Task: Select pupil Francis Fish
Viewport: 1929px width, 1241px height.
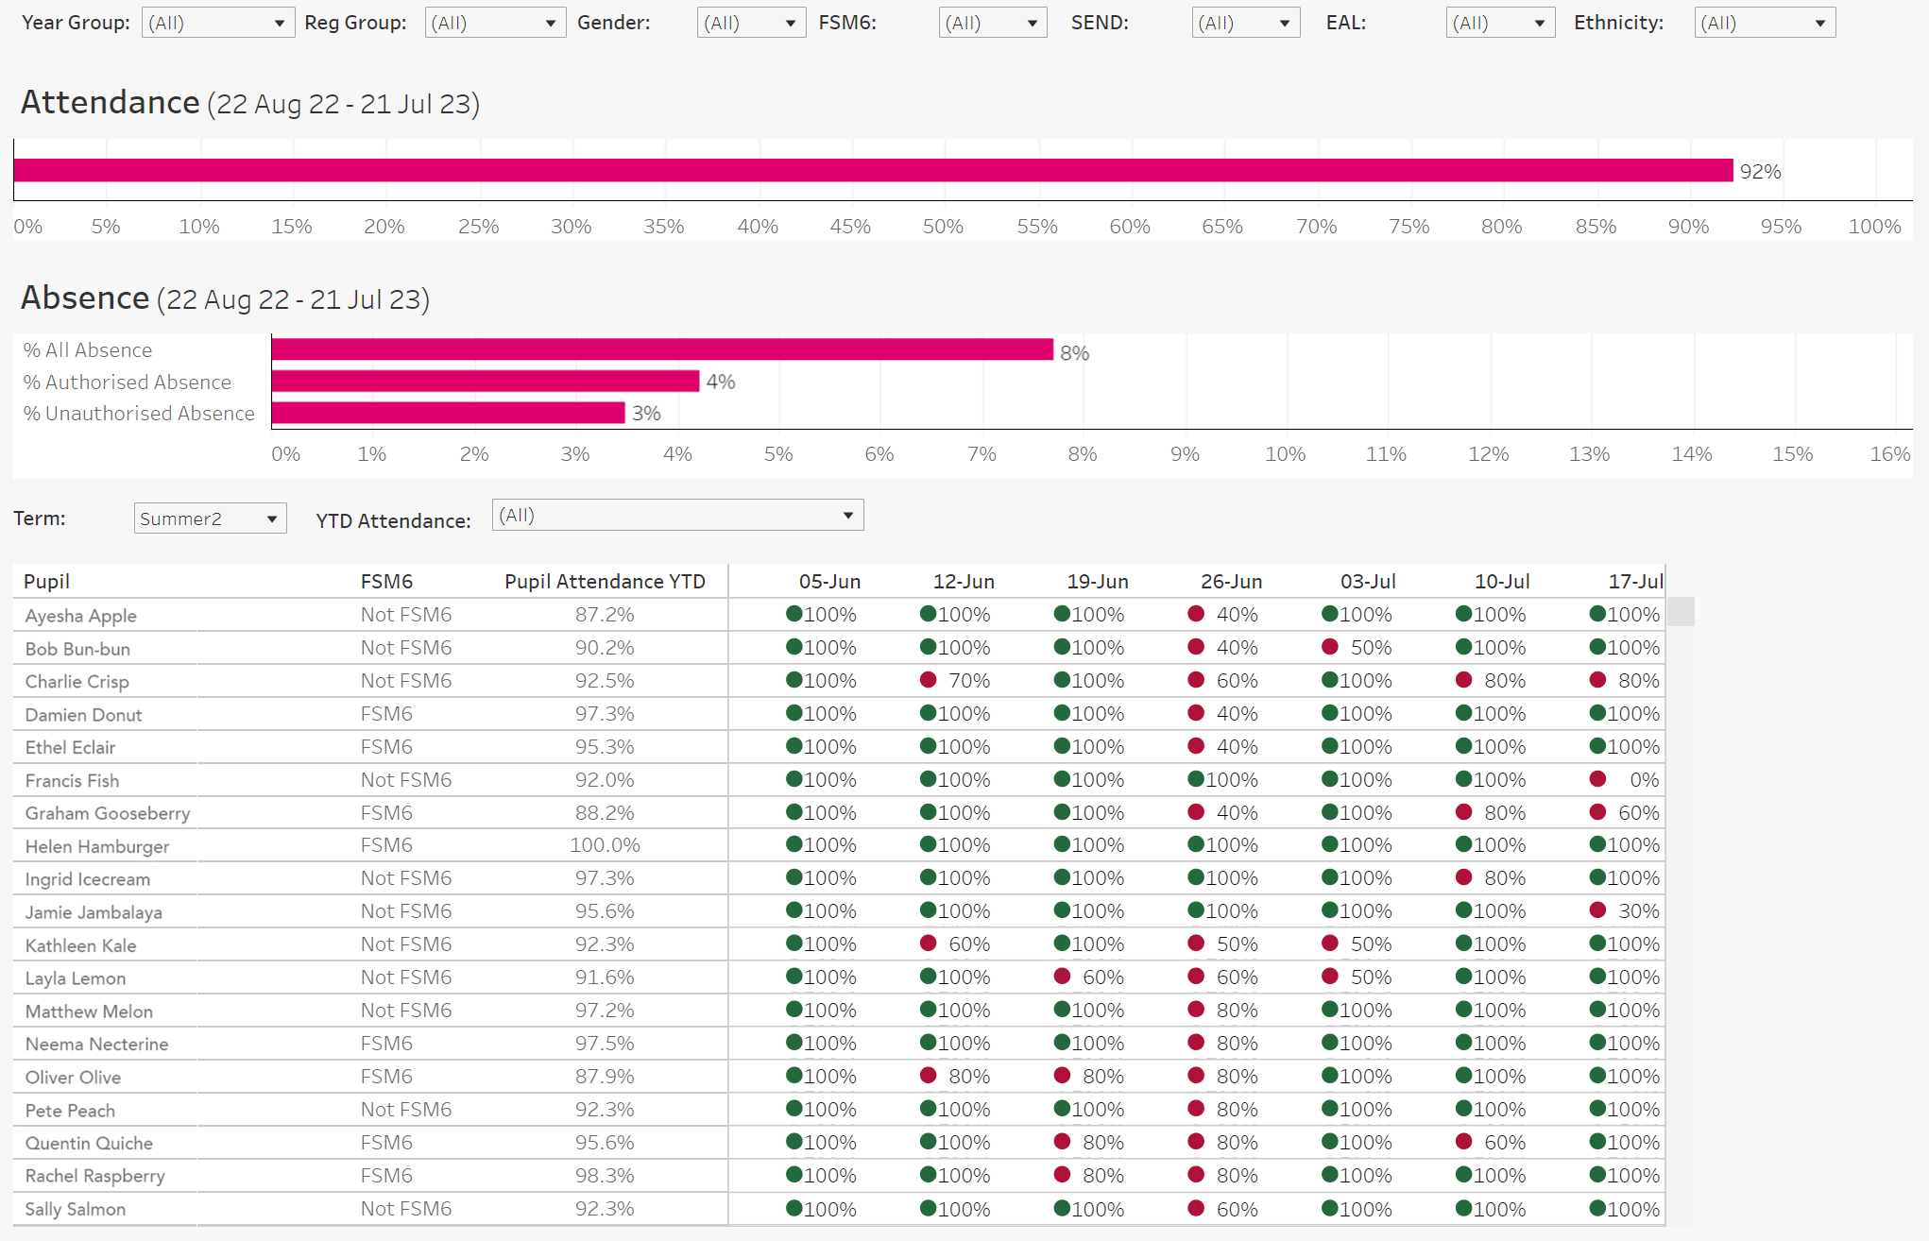Action: tap(72, 781)
